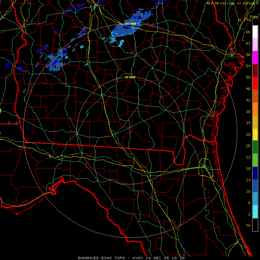Select the bright red legend swatch
Viewport: 260px width, 260px height.
[255, 83]
